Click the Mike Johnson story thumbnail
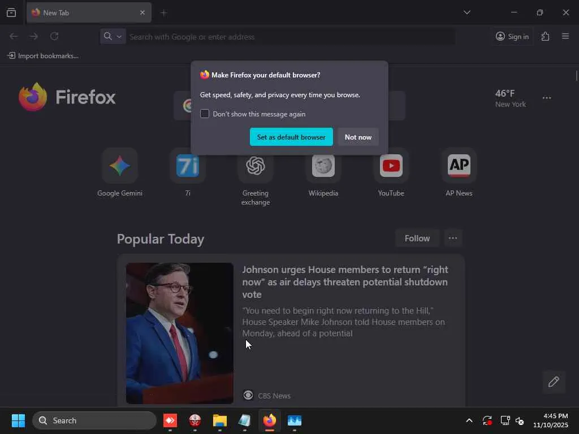579x434 pixels. [179, 333]
